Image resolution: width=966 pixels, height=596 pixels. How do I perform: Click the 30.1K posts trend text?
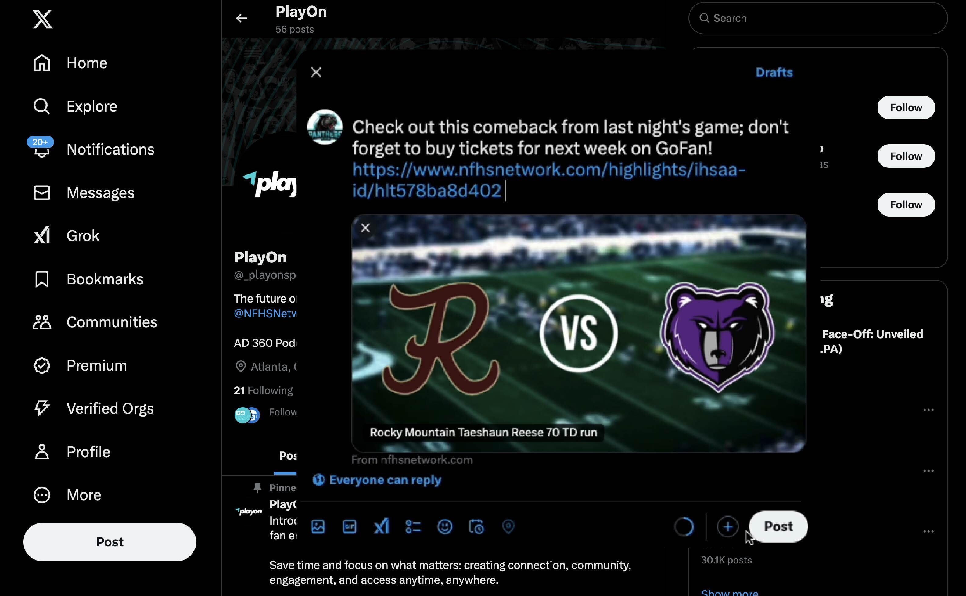click(726, 560)
